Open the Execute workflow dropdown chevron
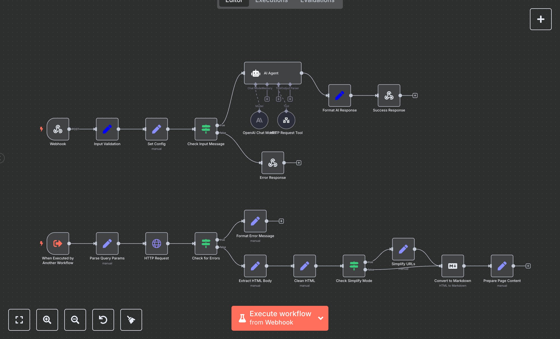The width and height of the screenshot is (560, 339). click(320, 318)
